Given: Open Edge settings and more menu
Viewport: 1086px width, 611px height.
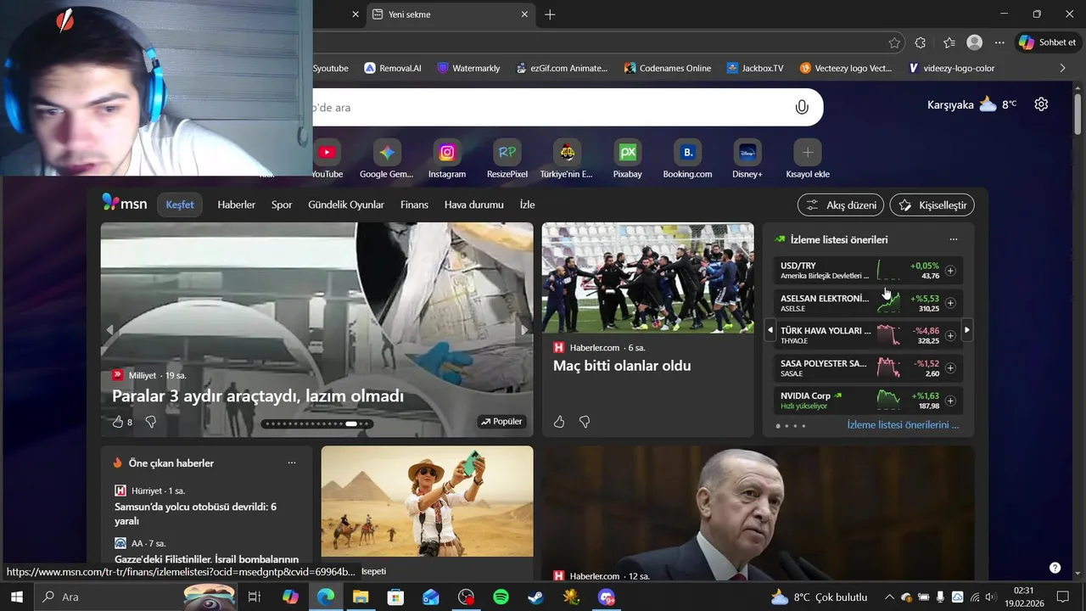Looking at the screenshot, I should click(1000, 42).
